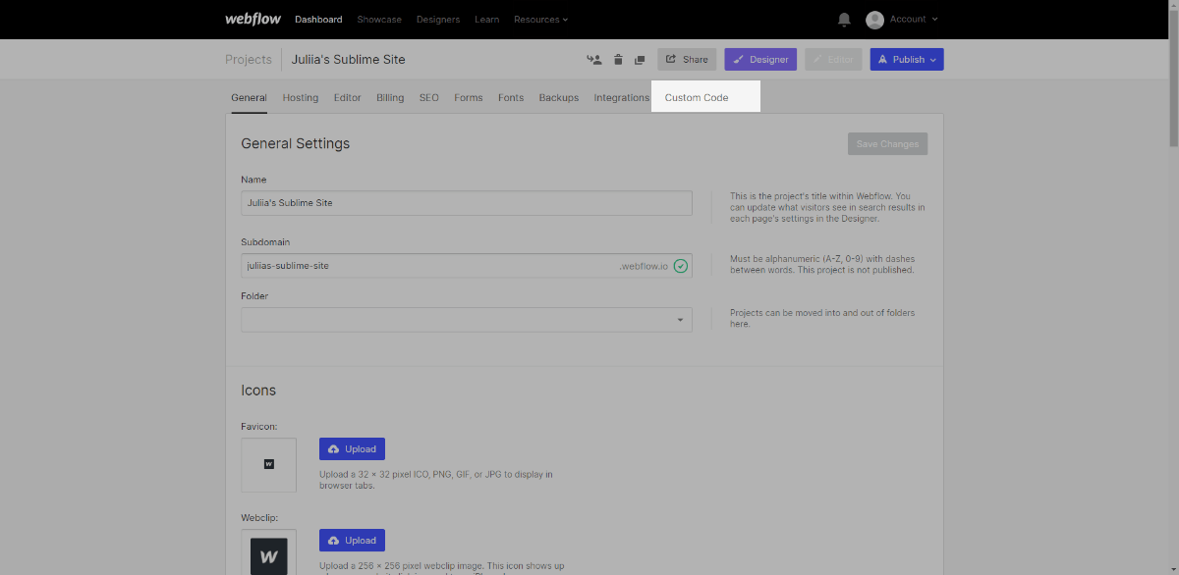
Task: Click into the project Name field
Action: pyautogui.click(x=467, y=203)
